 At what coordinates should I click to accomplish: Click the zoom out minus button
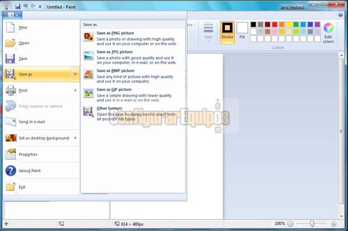click(291, 224)
